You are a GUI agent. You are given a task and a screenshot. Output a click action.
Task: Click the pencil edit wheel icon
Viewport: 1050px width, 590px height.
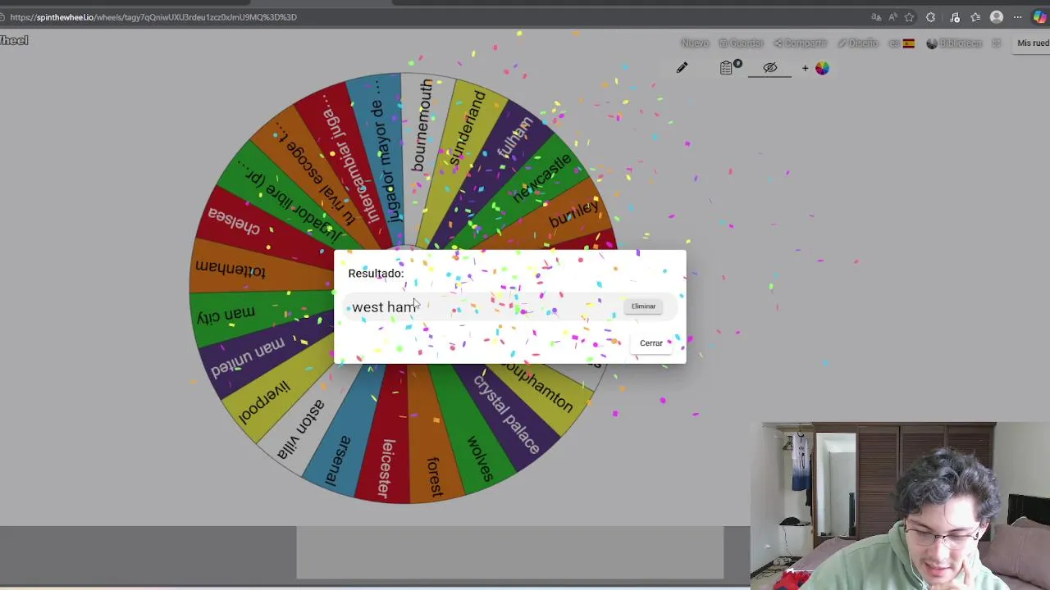[682, 68]
